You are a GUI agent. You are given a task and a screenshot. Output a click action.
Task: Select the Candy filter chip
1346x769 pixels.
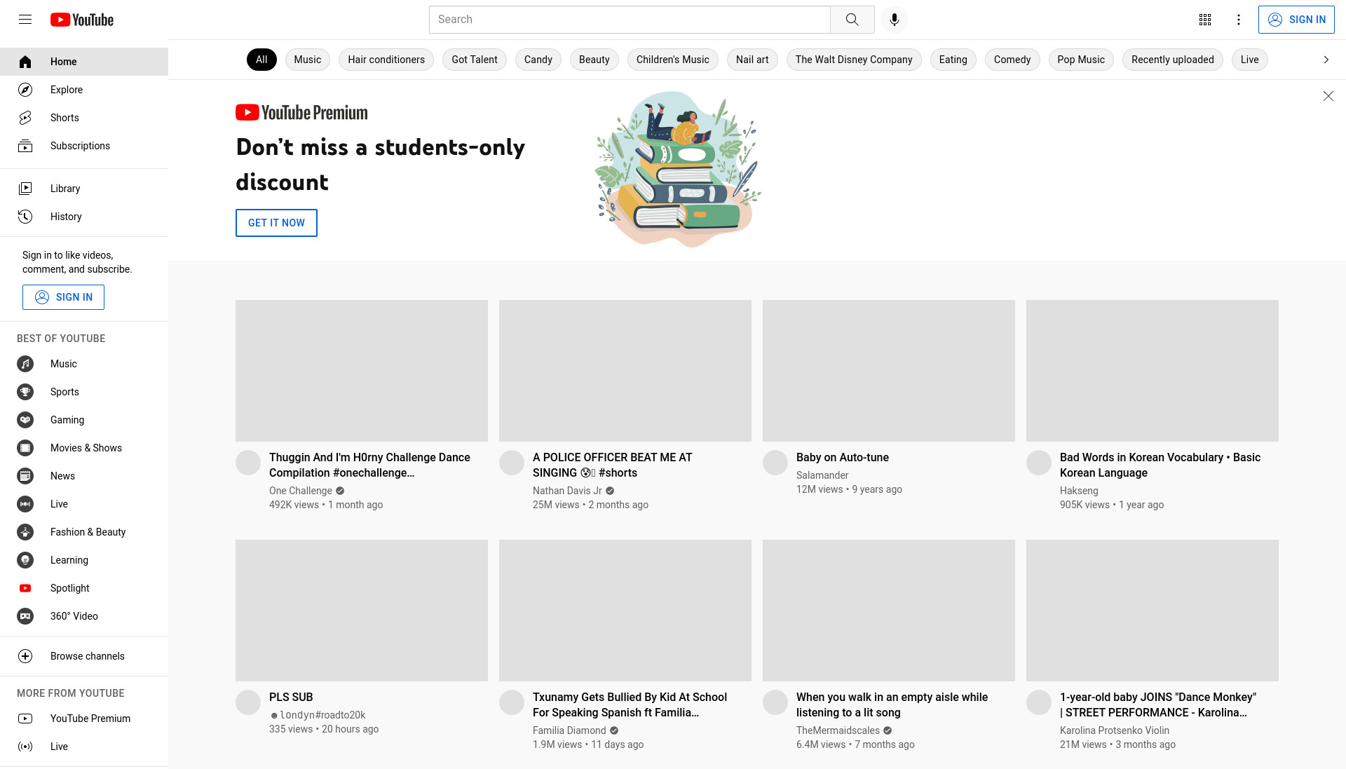(538, 60)
